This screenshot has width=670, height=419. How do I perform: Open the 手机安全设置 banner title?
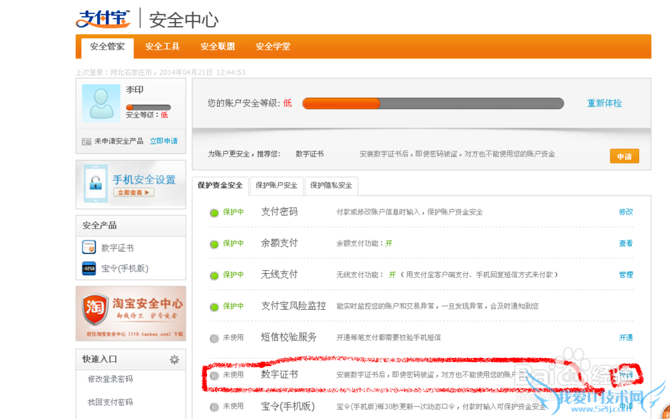pyautogui.click(x=144, y=179)
